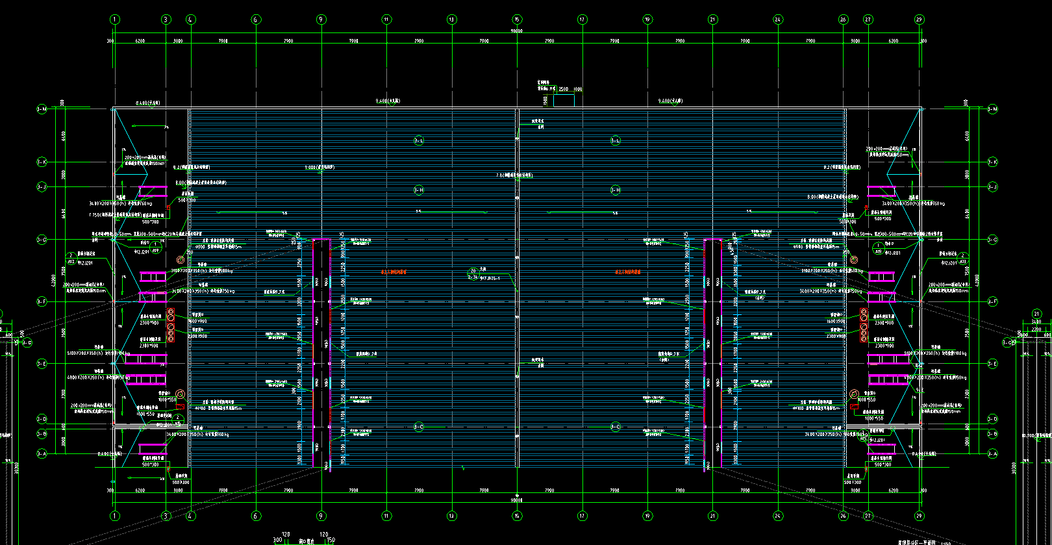Image resolution: width=1052 pixels, height=545 pixels.
Task: Select grid bubble 1 in the top row
Action: (115, 19)
